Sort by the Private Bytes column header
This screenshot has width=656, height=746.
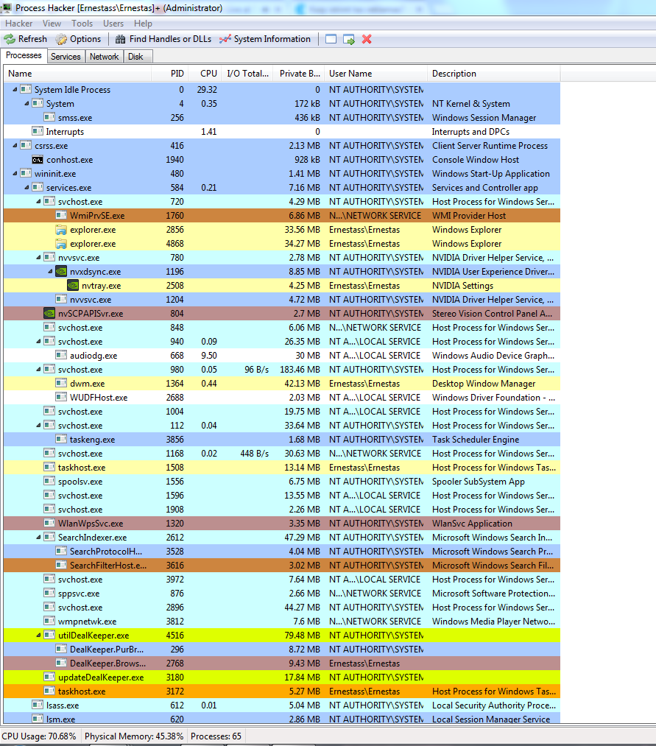click(x=299, y=74)
